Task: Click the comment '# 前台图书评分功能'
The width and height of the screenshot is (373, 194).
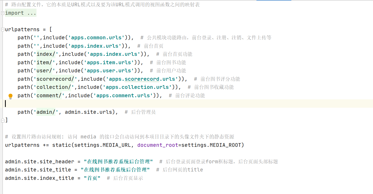Action: pyautogui.click(x=217, y=79)
